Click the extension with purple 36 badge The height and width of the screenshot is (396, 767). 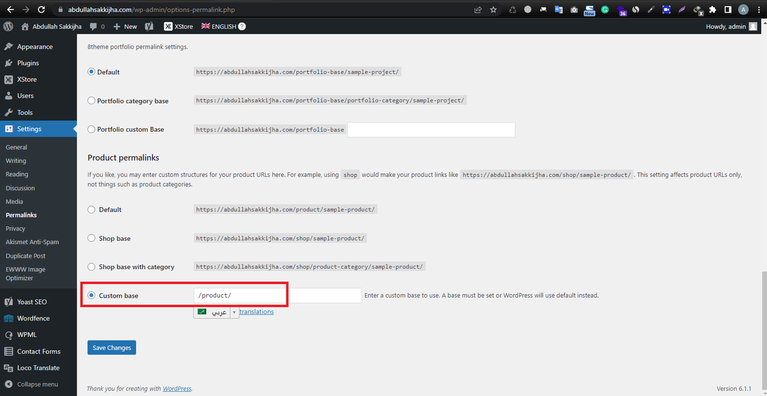click(x=621, y=10)
